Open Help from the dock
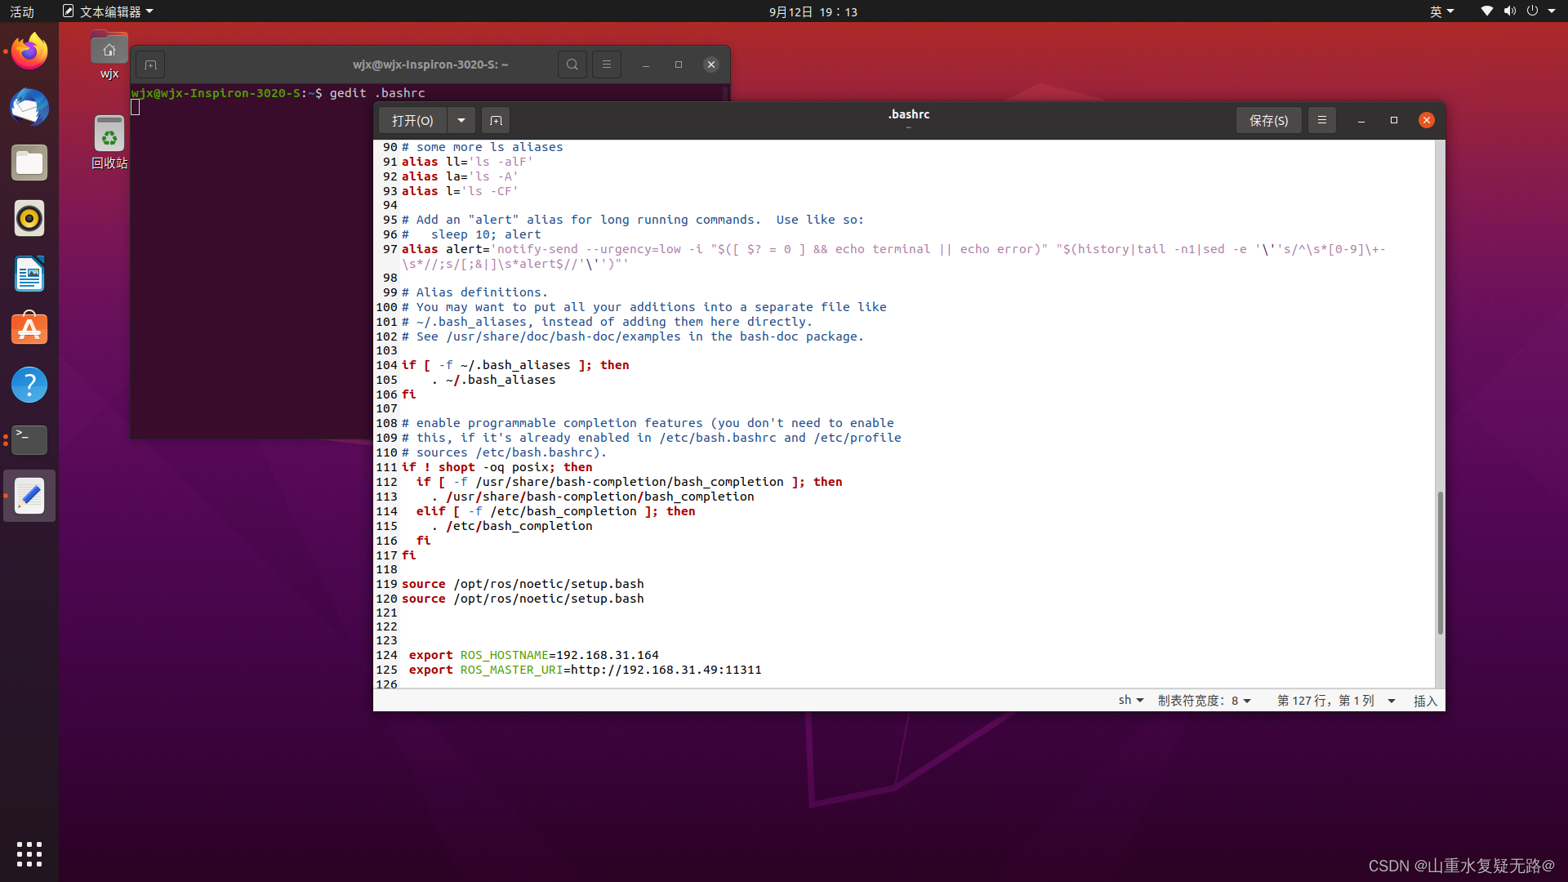 tap(29, 385)
